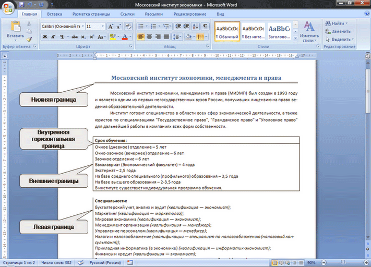Apply red font color

(x=125, y=37)
